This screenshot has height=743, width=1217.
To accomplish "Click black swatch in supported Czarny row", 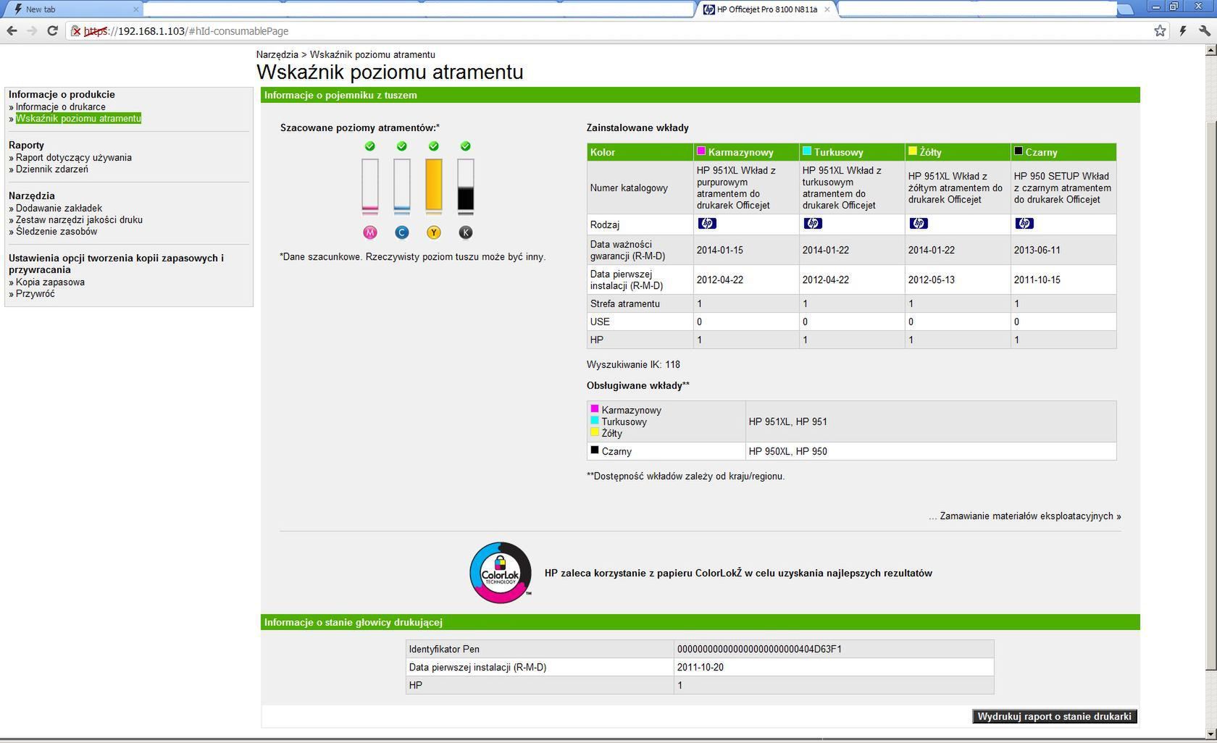I will (x=595, y=450).
